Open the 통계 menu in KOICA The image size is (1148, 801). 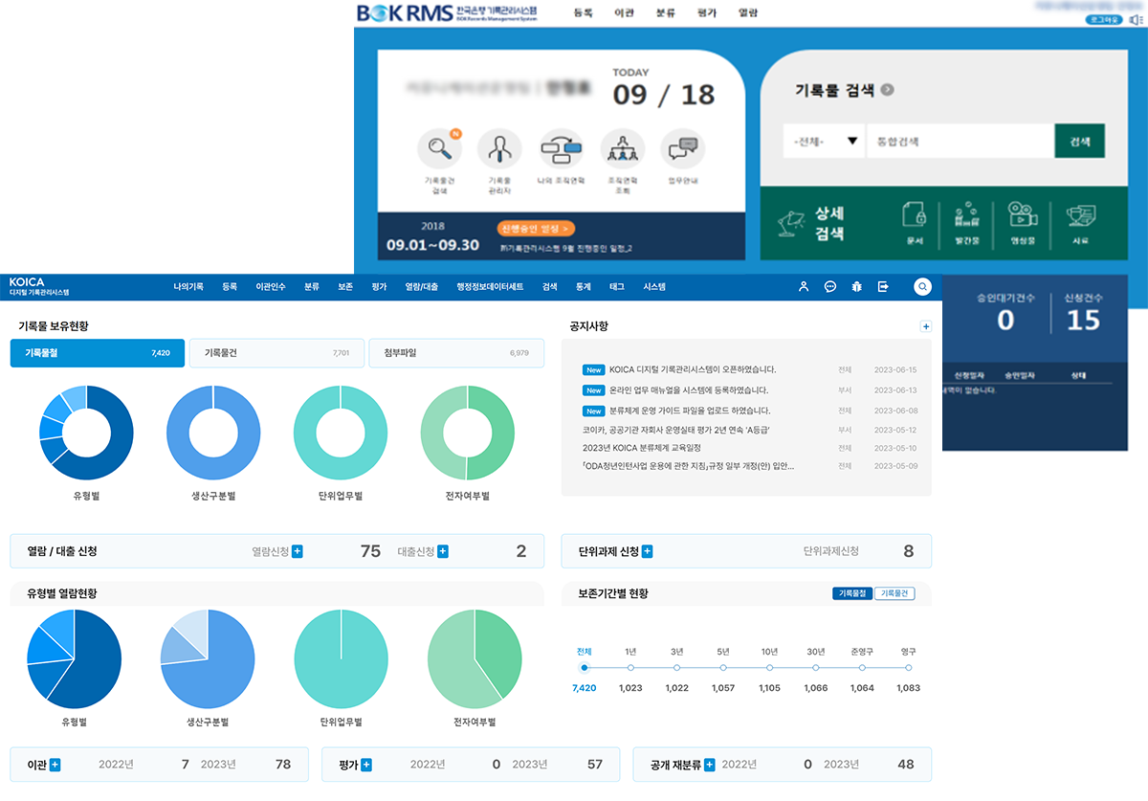(x=584, y=286)
